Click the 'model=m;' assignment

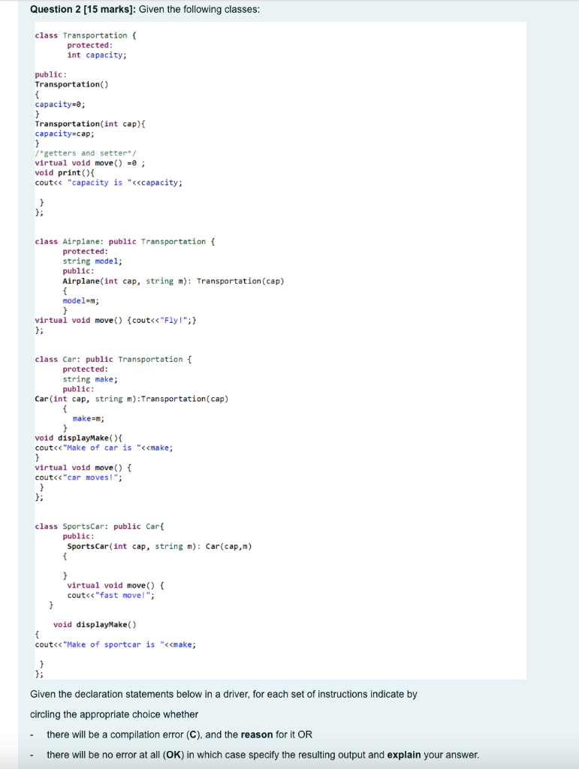[x=81, y=300]
